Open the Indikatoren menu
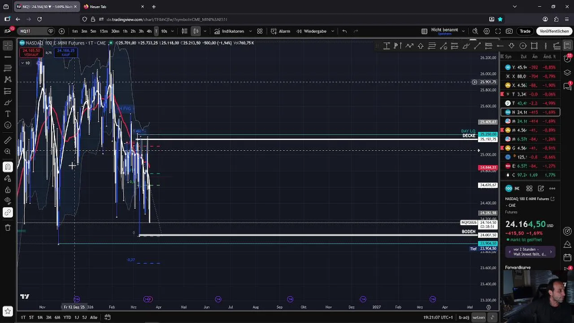 [229, 31]
